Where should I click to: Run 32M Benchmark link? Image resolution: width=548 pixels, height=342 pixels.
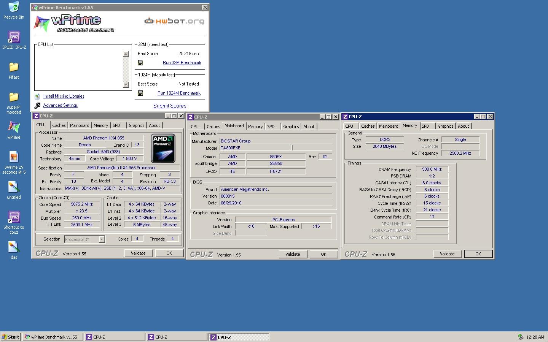click(182, 63)
